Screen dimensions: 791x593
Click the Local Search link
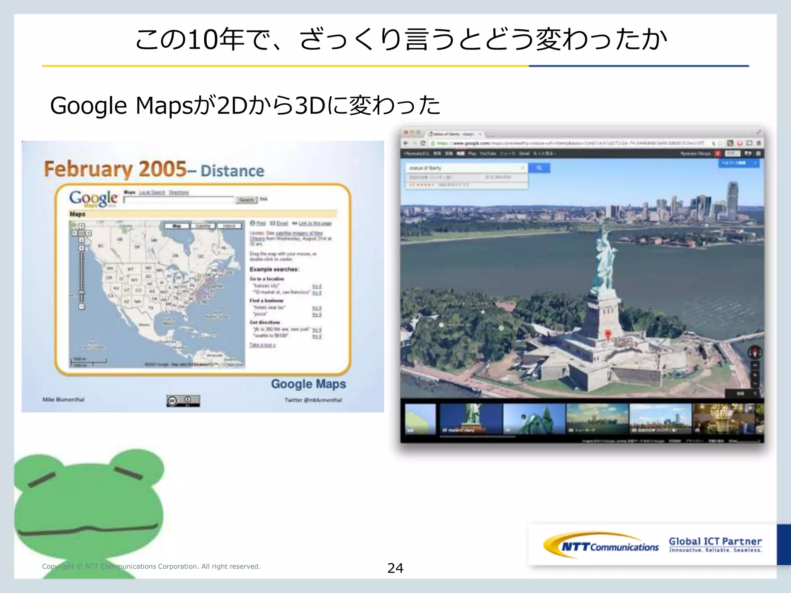tap(152, 192)
